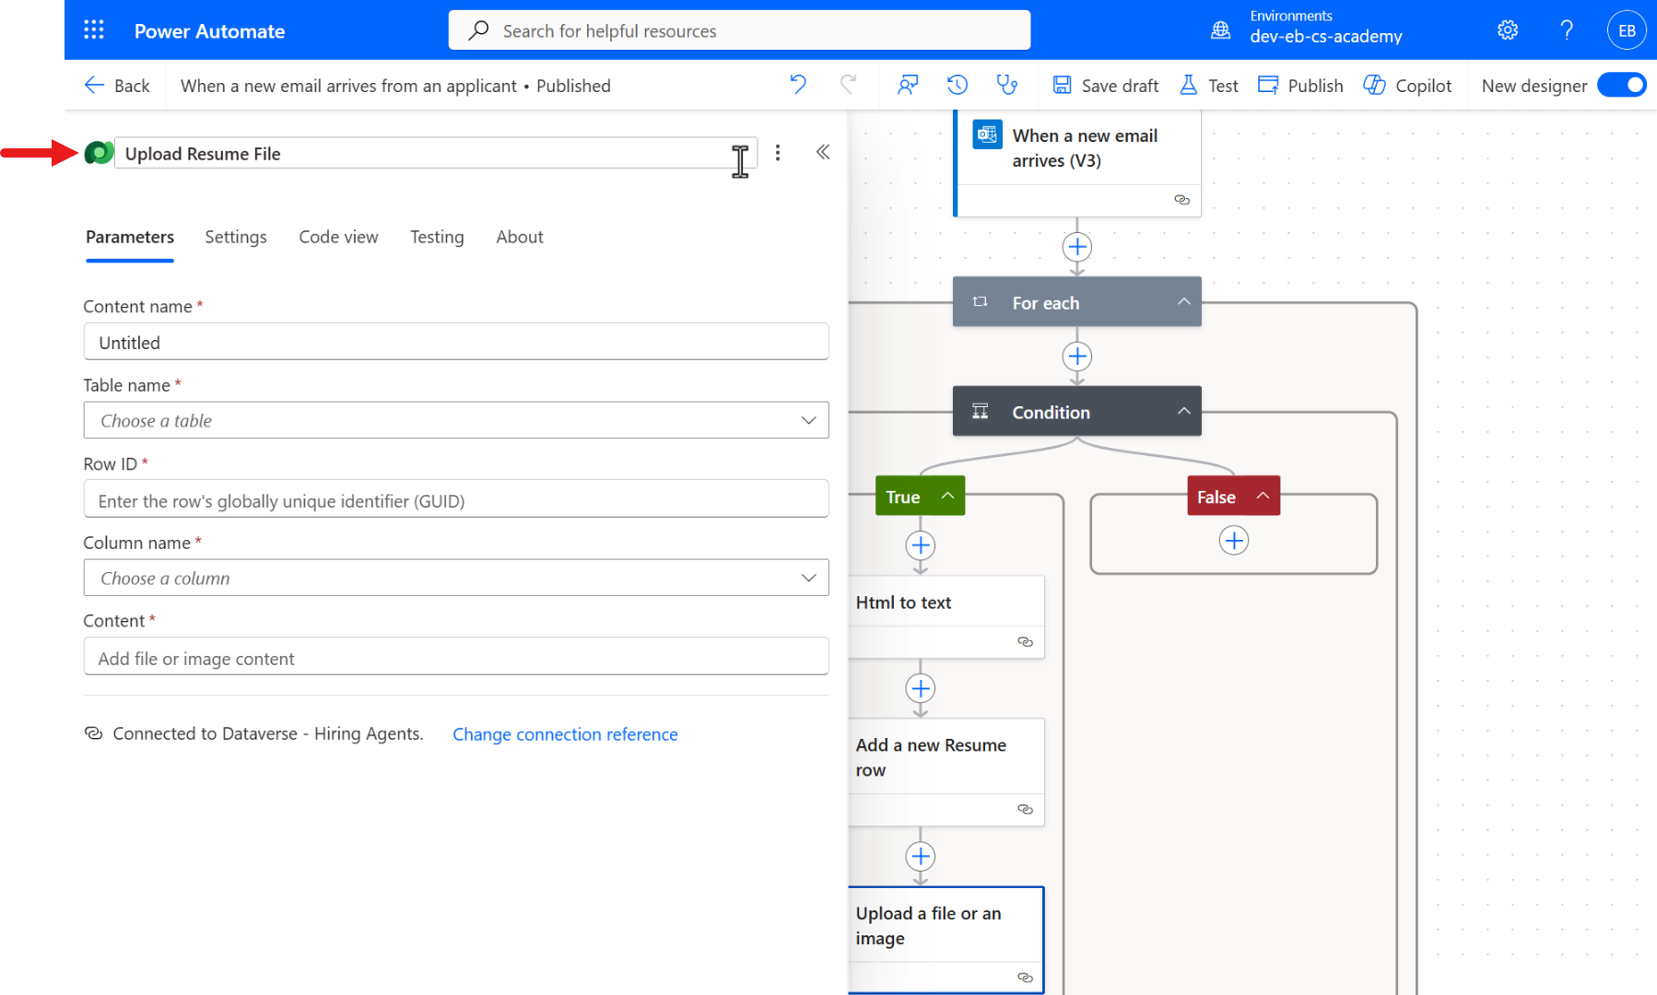Click the Save draft button
1657x995 pixels.
[x=1106, y=85]
